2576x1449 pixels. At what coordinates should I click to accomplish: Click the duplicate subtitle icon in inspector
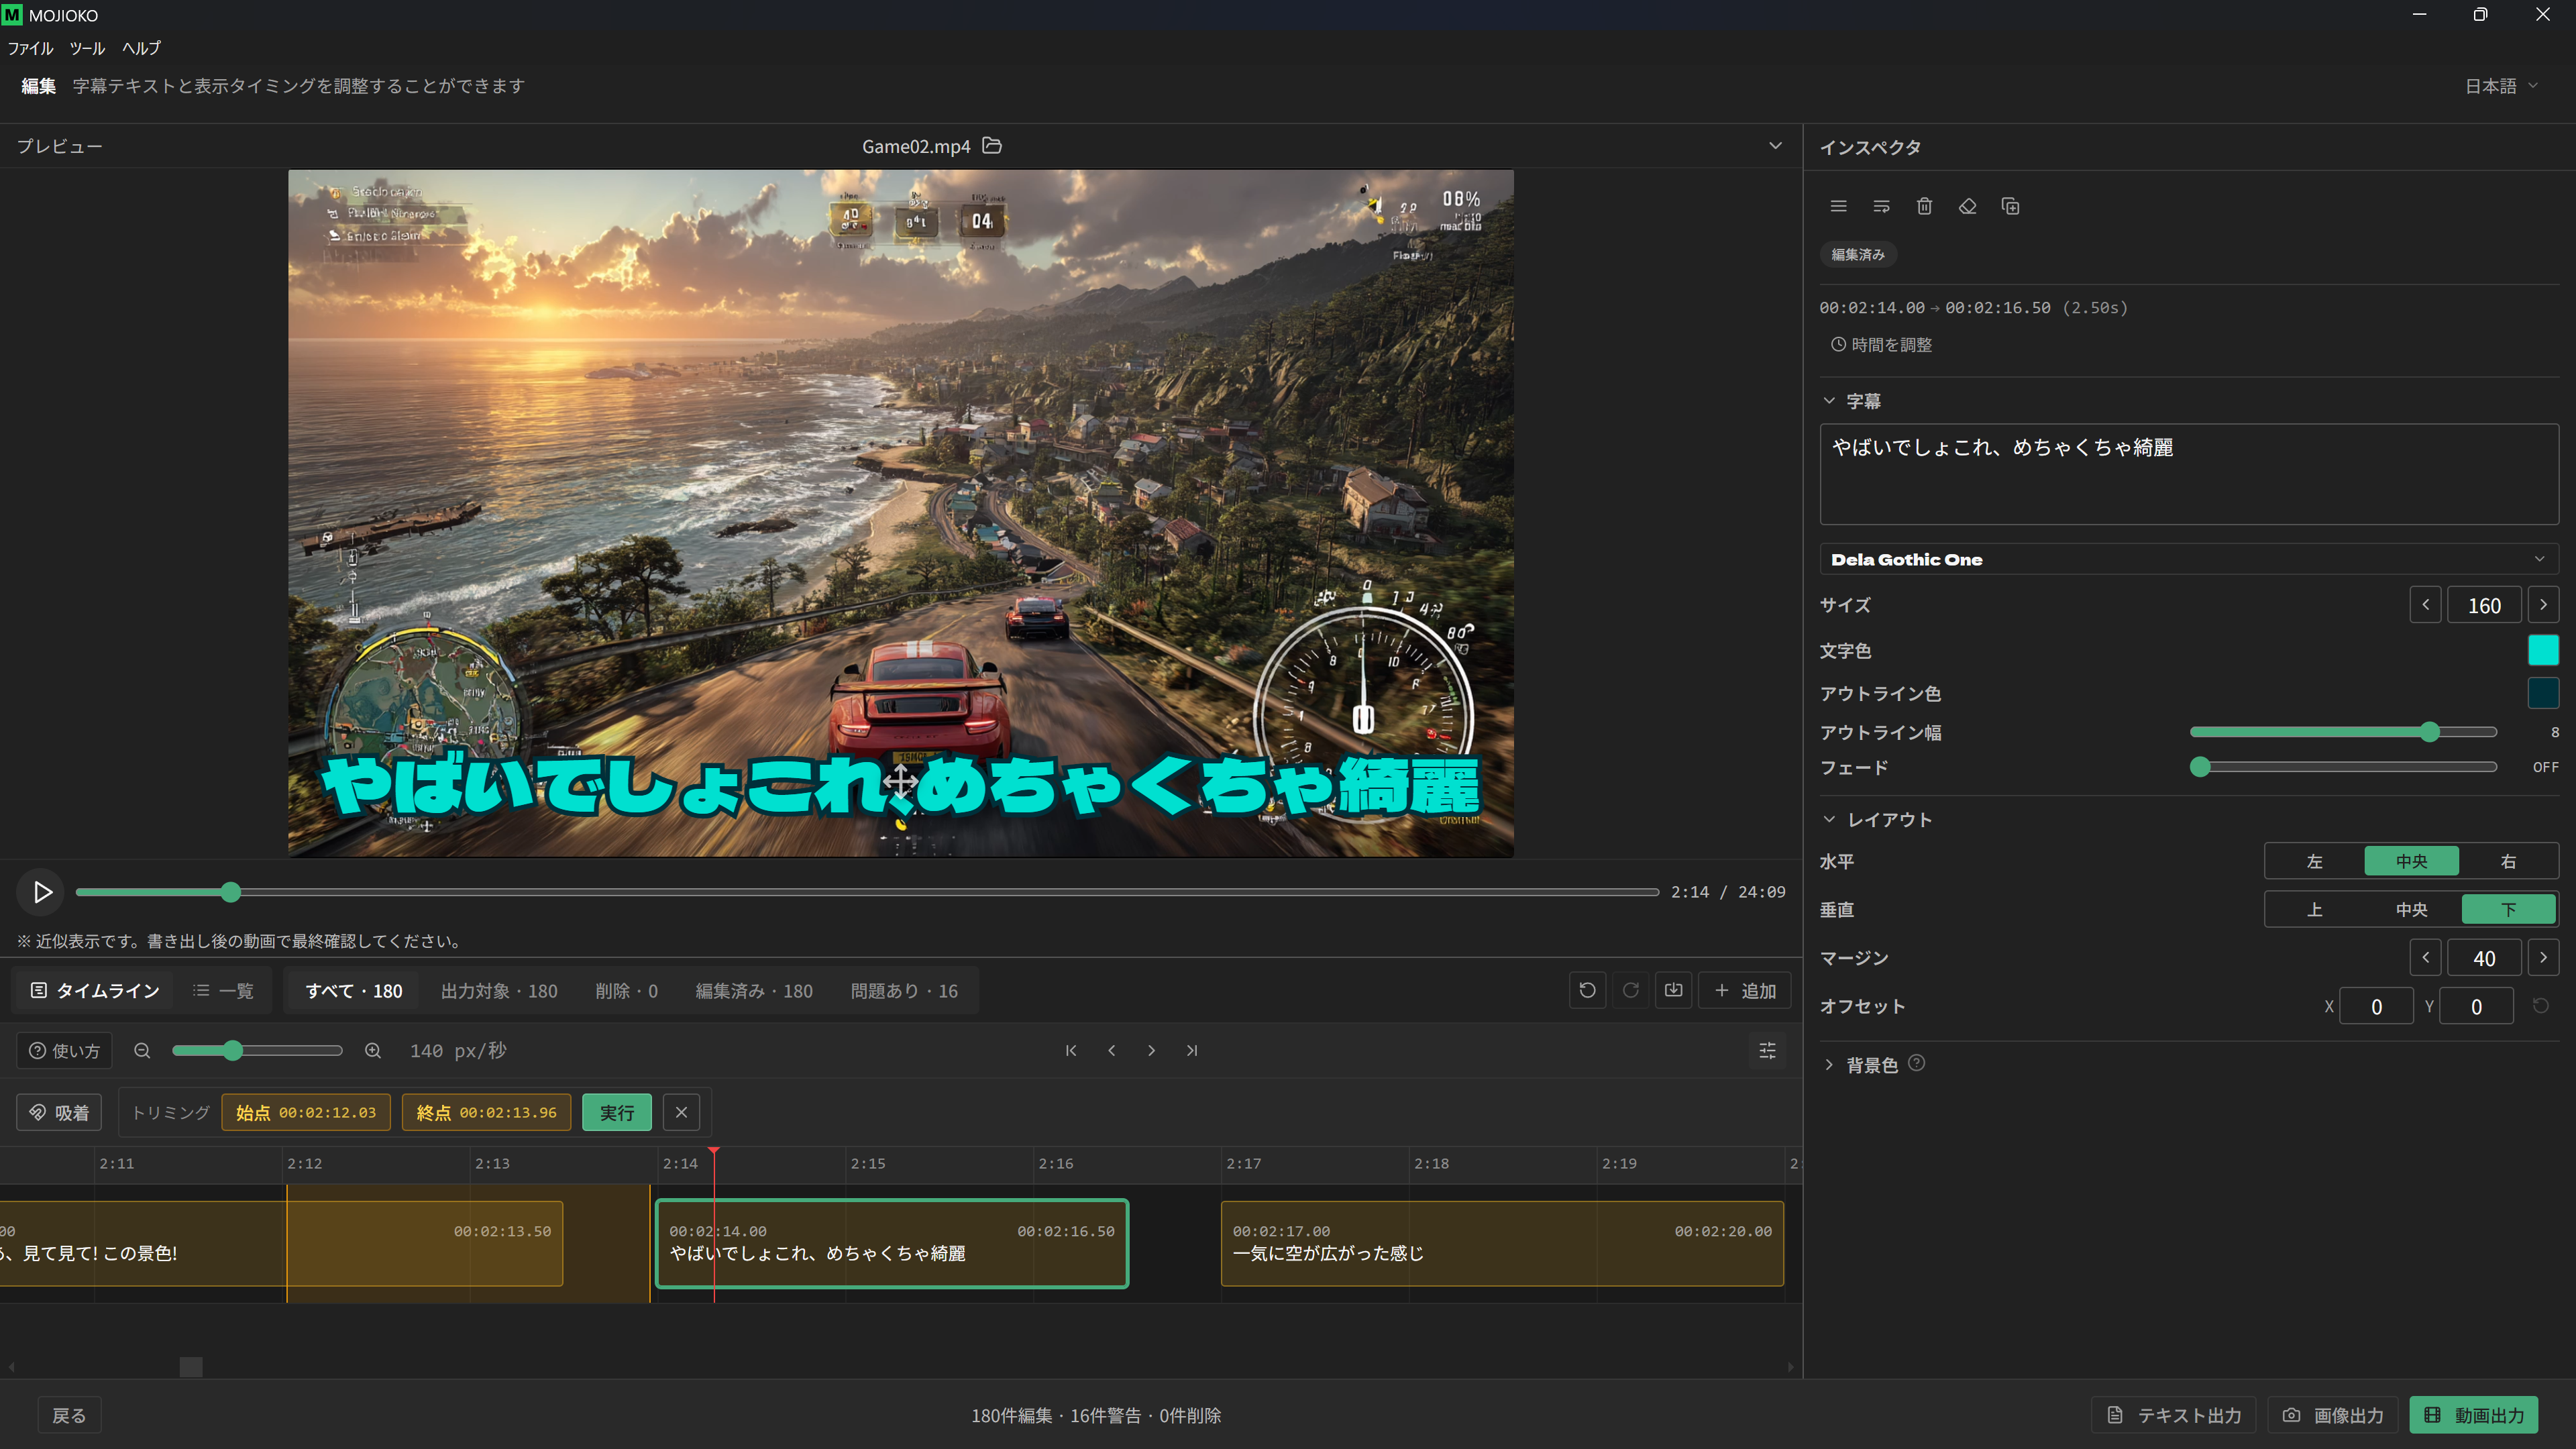[x=2010, y=206]
